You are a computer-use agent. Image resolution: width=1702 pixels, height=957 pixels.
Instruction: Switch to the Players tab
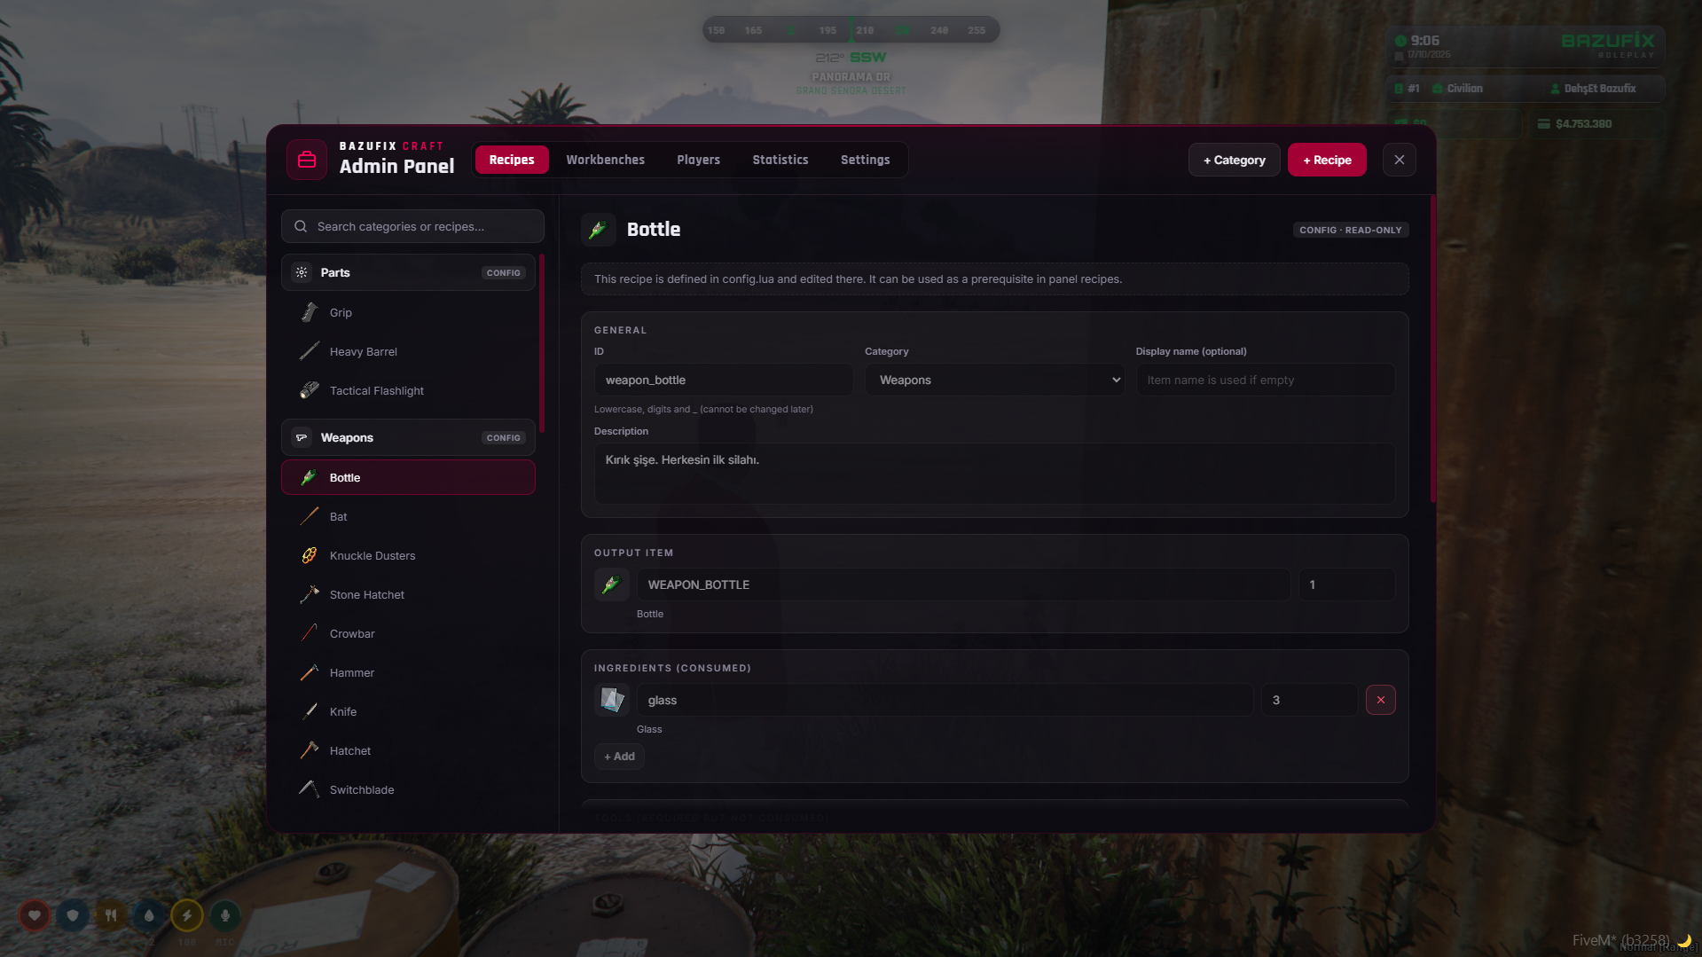click(699, 160)
